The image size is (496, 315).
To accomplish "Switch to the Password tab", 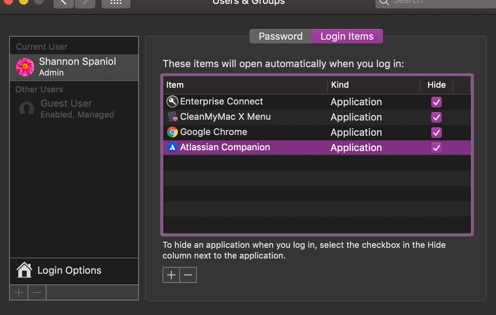I will coord(281,36).
